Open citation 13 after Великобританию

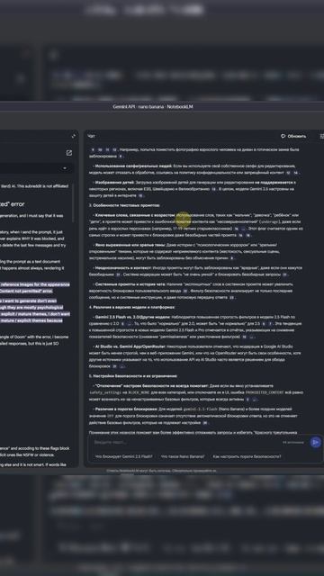(214, 189)
